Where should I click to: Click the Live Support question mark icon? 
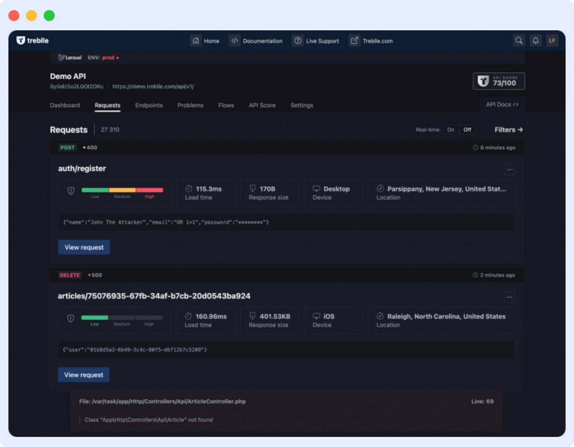click(298, 40)
